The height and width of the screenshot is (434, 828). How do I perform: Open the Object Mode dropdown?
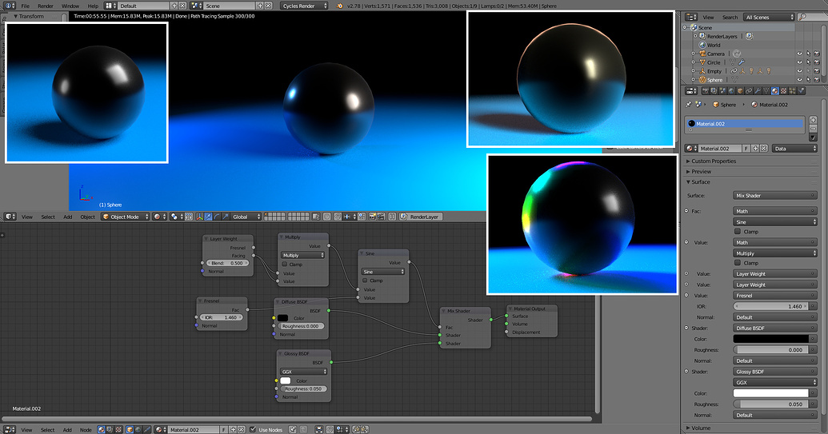(125, 217)
